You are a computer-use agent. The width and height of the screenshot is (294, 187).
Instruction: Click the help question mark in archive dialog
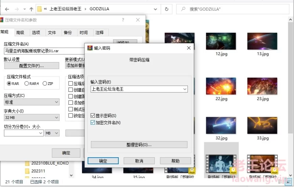coord(123,20)
